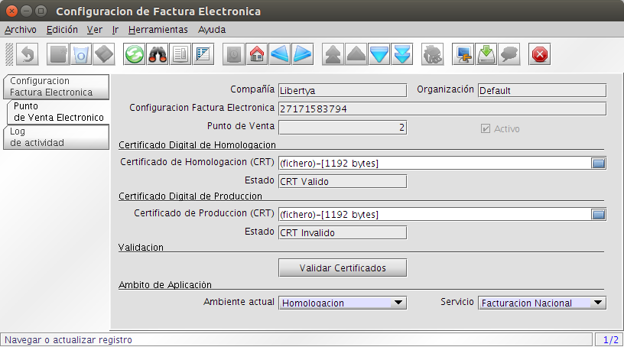Click status text Navegar o actualizar registro
Screen dimensions: 624x347
click(69, 340)
